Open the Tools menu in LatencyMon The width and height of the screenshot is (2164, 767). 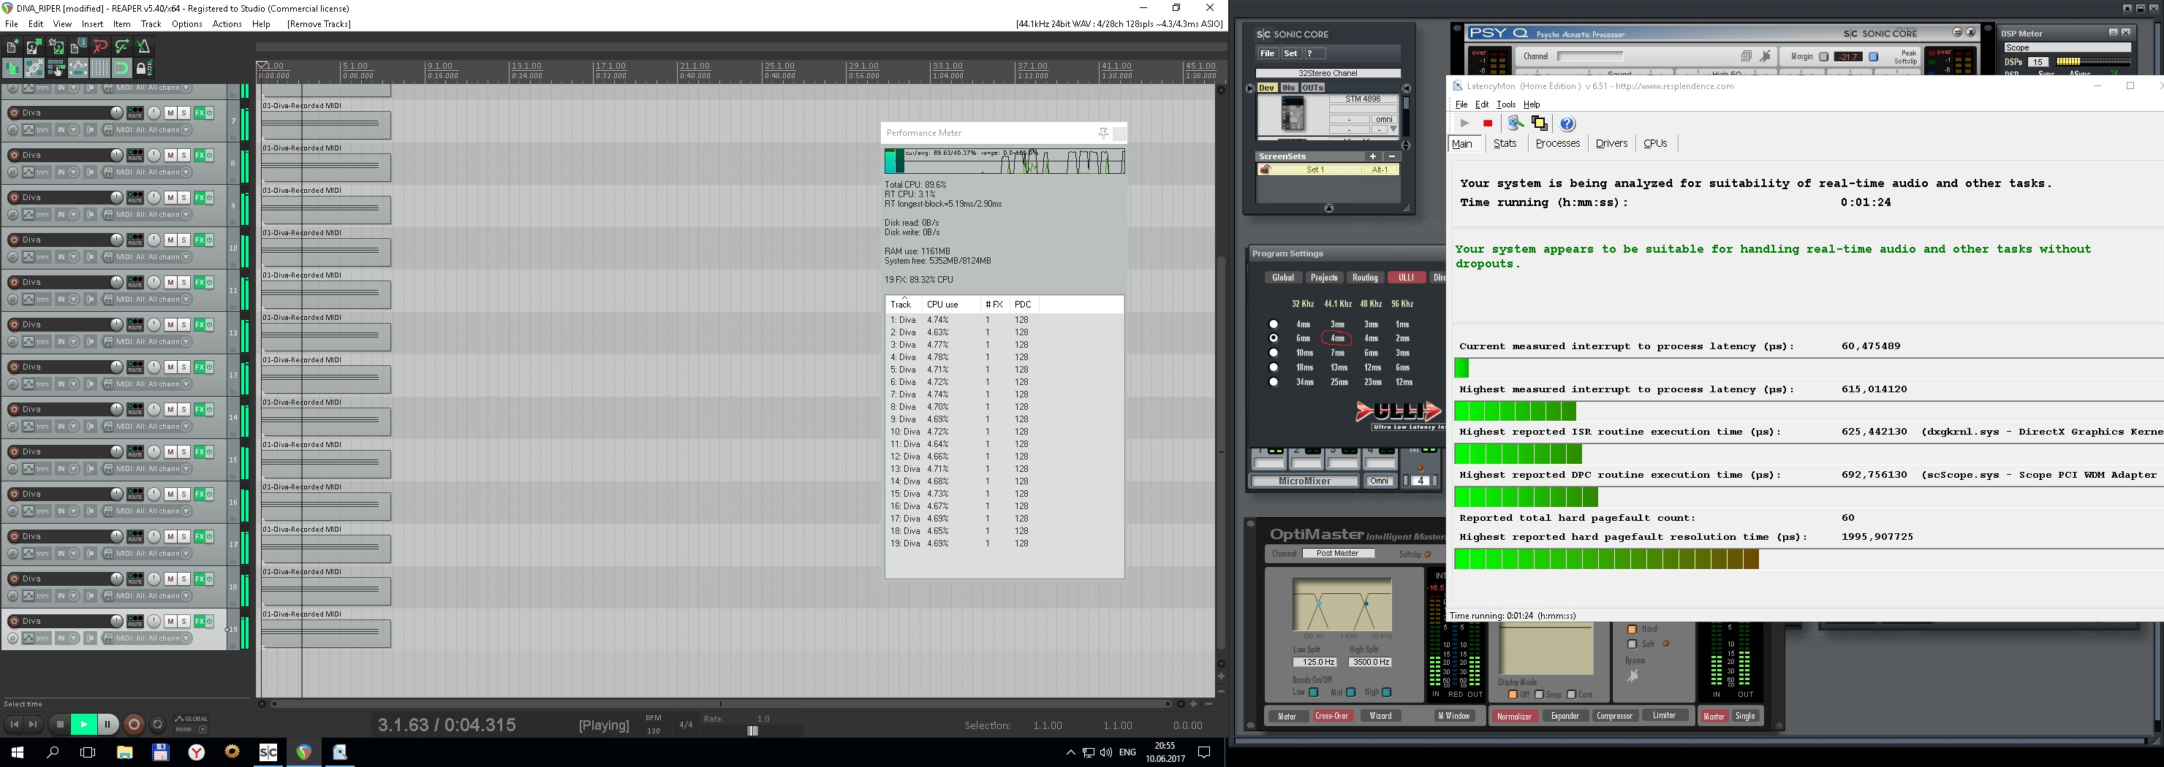pos(1506,105)
